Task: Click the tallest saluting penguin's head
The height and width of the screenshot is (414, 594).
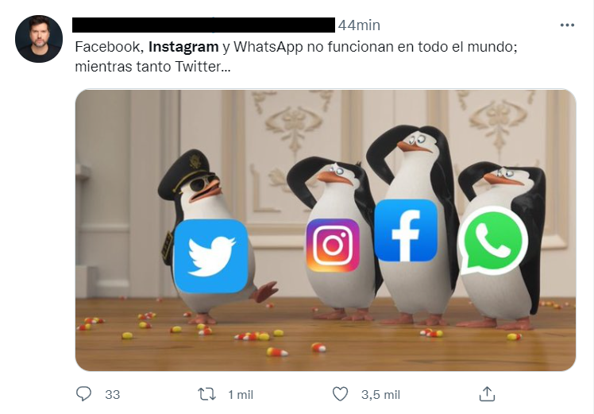Action: point(415,142)
